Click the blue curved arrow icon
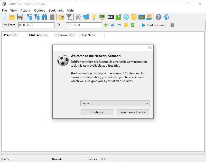The image size is (206, 162). [x=119, y=25]
